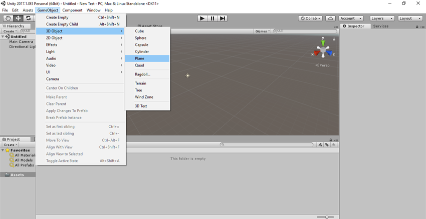Create a Sphere 3D object
426x219 pixels.
[147, 38]
